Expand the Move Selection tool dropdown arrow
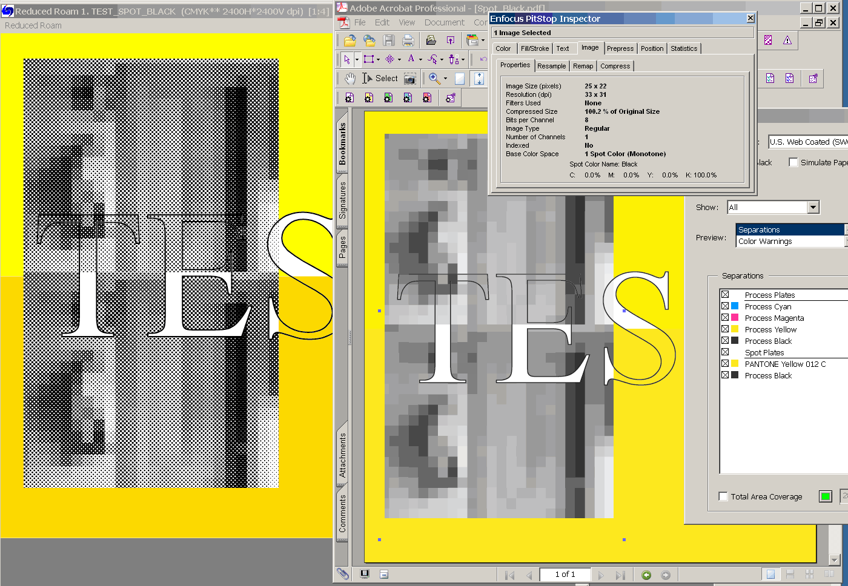 tap(399, 60)
